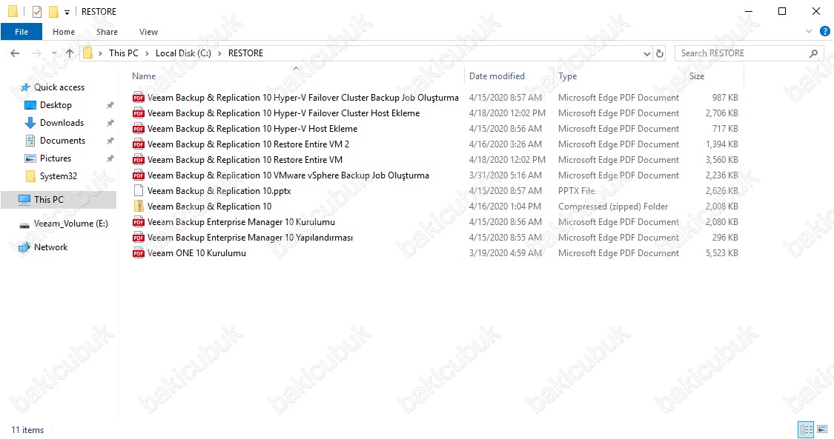834x439 pixels.
Task: Select Veeam ONE 10 Kurulumu PDF icon
Action: (x=139, y=253)
